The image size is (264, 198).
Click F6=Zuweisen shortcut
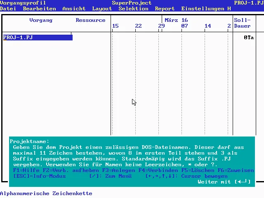click(236, 170)
